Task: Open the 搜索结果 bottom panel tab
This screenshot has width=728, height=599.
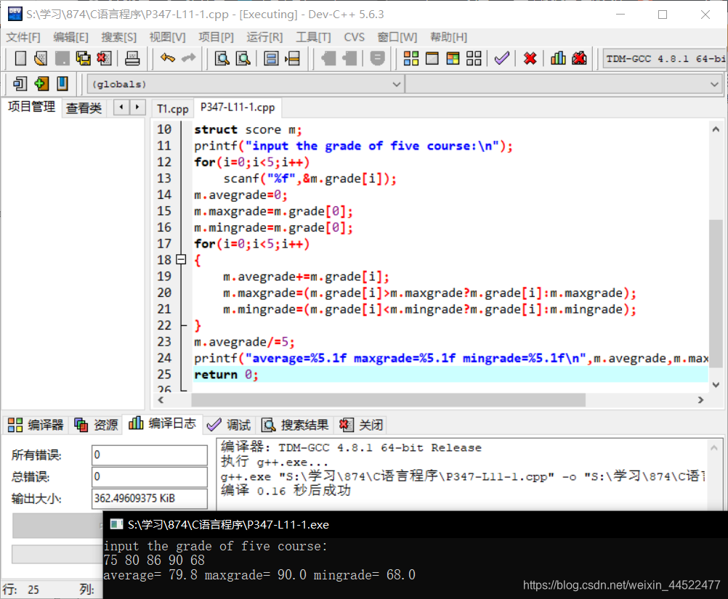Action: 295,425
